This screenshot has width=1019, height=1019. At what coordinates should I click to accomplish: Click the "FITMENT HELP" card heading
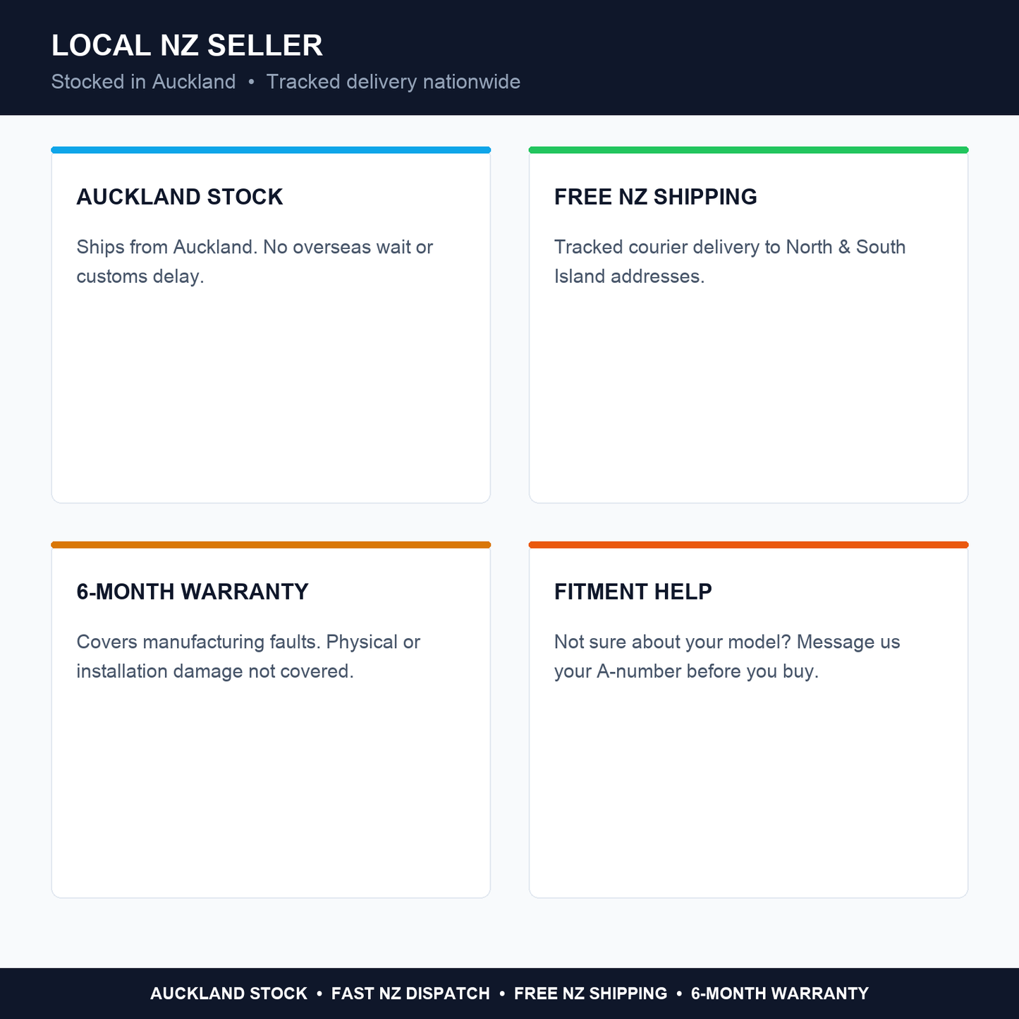pos(633,592)
